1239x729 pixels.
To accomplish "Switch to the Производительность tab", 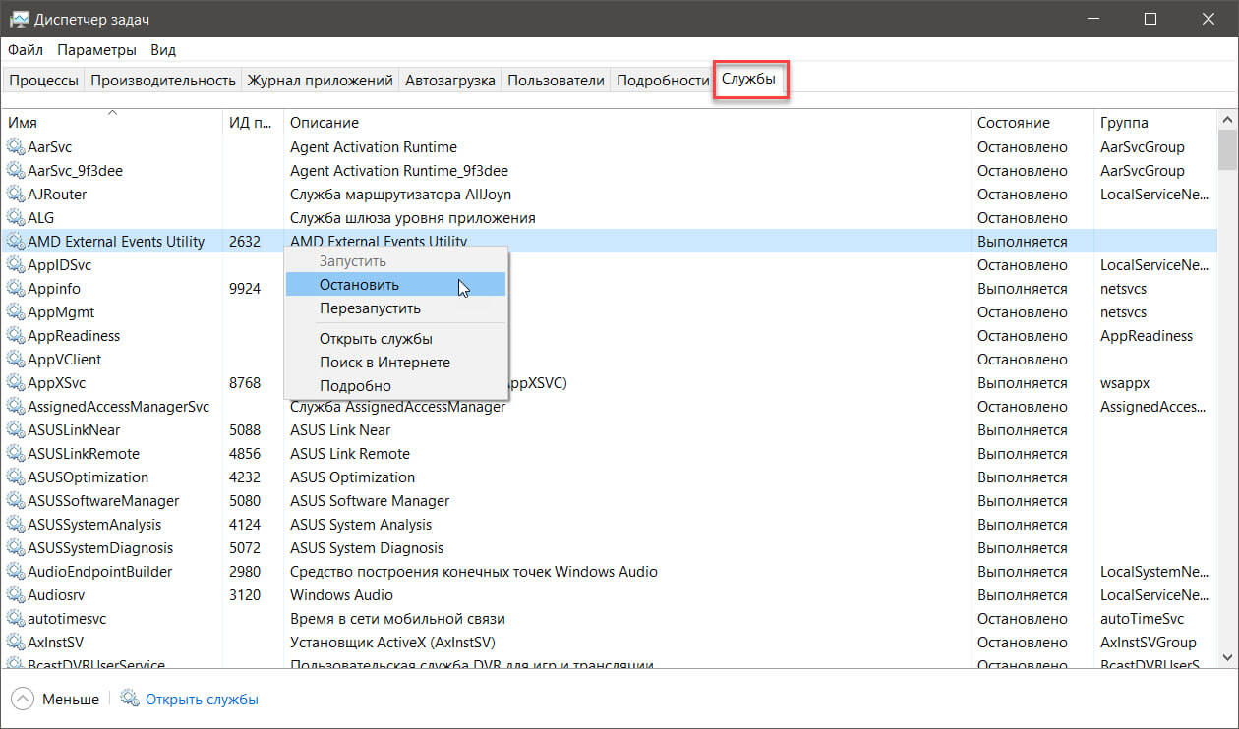I will [163, 81].
